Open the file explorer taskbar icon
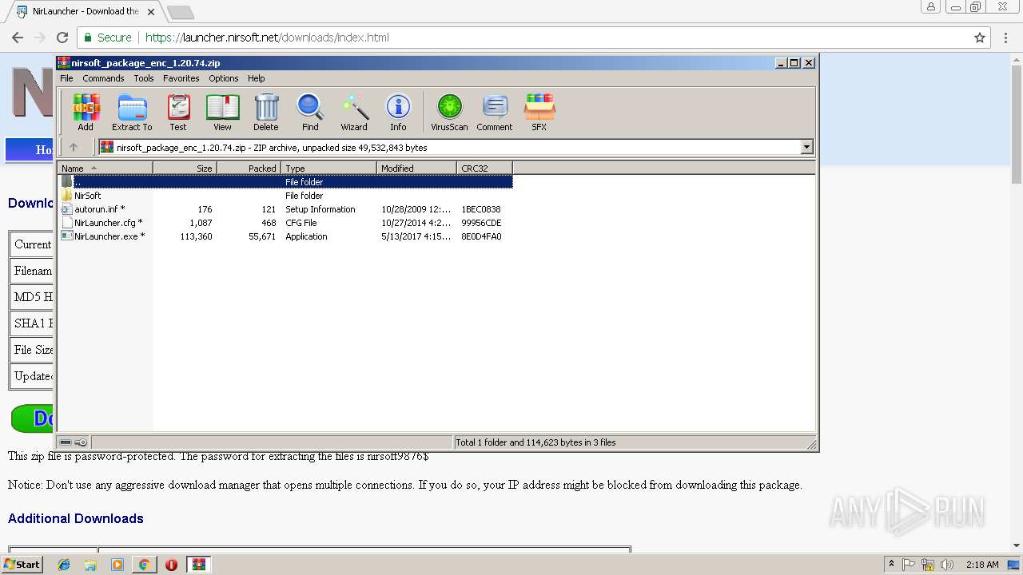 [x=90, y=565]
